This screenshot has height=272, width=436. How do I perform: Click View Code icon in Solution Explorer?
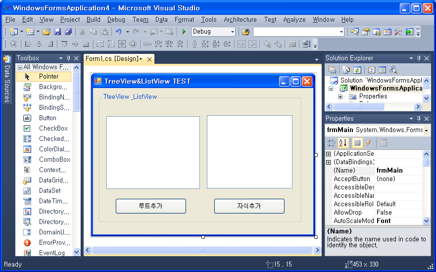click(372, 69)
